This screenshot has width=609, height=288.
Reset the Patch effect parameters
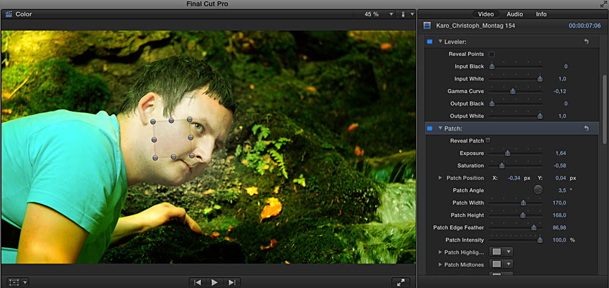pyautogui.click(x=586, y=128)
